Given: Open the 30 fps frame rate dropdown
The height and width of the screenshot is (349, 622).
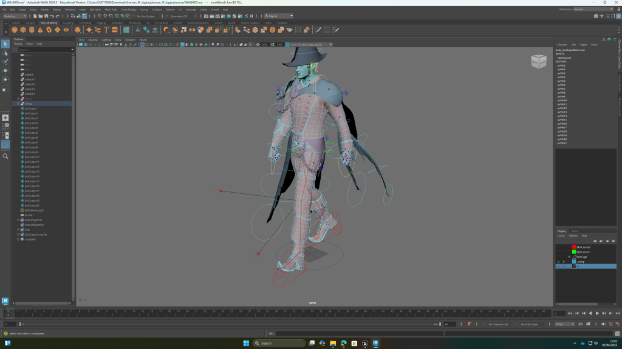Looking at the screenshot, I should point(566,324).
